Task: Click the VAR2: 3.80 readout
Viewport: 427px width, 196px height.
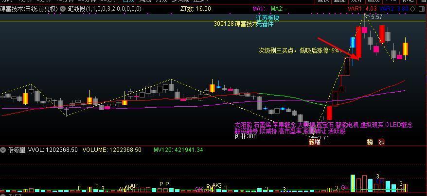Action: pyautogui.click(x=394, y=9)
